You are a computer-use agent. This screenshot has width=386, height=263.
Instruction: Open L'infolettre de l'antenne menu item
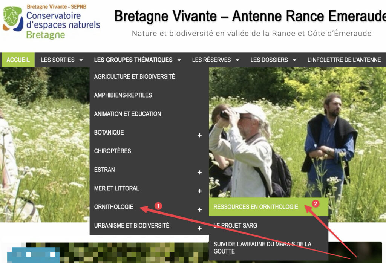click(x=344, y=60)
